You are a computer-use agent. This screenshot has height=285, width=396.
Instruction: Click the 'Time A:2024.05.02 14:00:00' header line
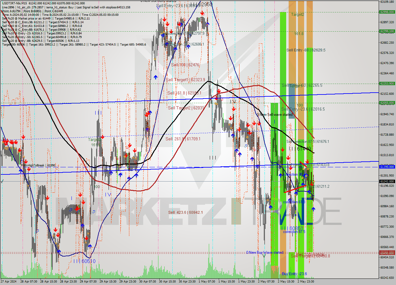tap(20, 15)
